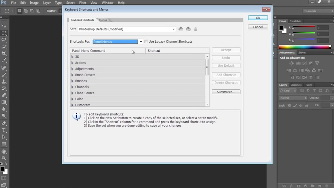This screenshot has width=334, height=188.
Task: Toggle New selection mode in options bar
Action: tap(19, 11)
